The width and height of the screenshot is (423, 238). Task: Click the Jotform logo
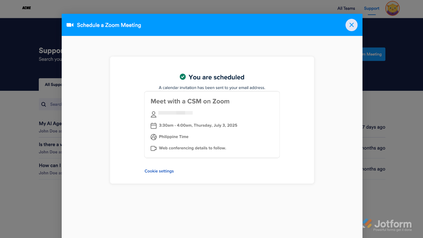coord(388,224)
